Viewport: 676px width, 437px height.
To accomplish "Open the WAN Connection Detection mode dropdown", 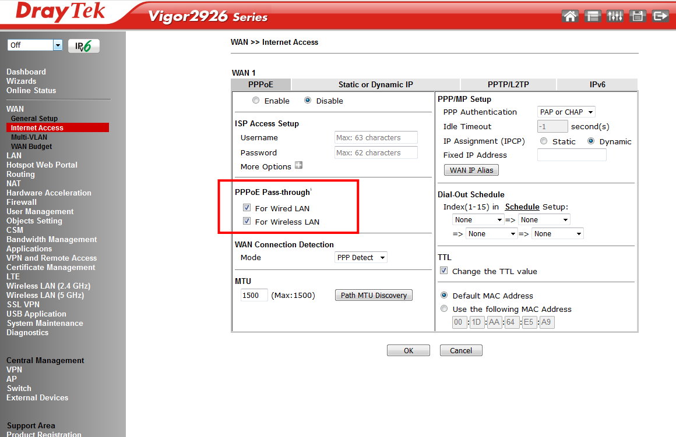I will (360, 257).
